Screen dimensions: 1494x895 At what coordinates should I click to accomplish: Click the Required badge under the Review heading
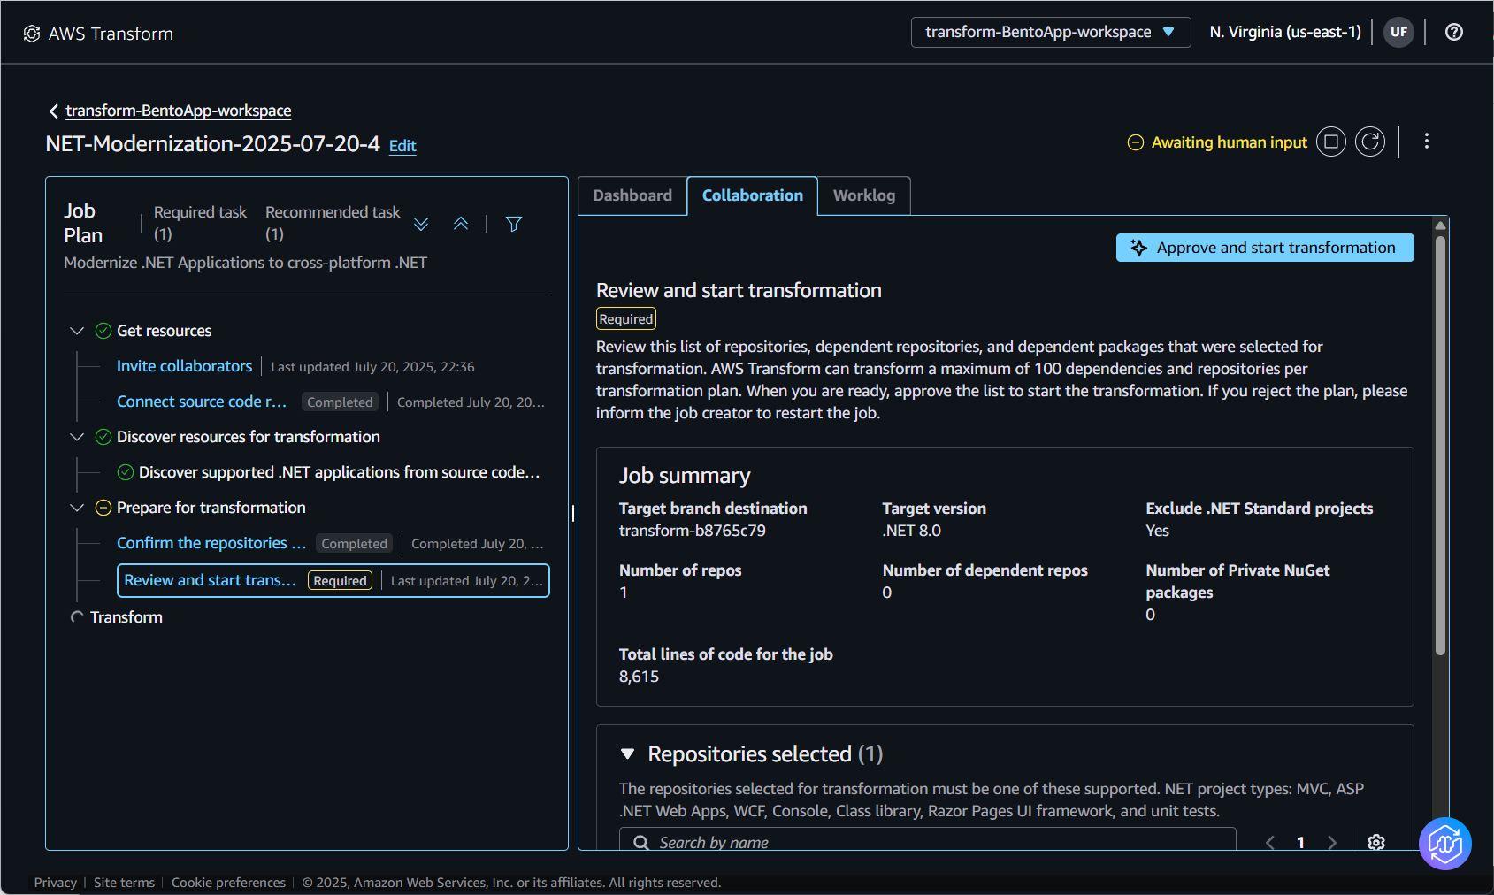coord(626,319)
